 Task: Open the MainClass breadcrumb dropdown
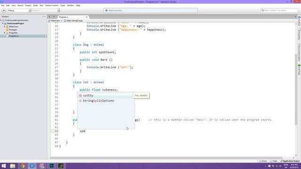55,21
